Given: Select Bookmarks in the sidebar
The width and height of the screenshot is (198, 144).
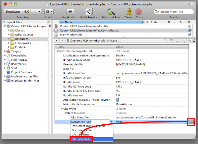Looking at the screenshot, I should pyautogui.click(x=18, y=64).
